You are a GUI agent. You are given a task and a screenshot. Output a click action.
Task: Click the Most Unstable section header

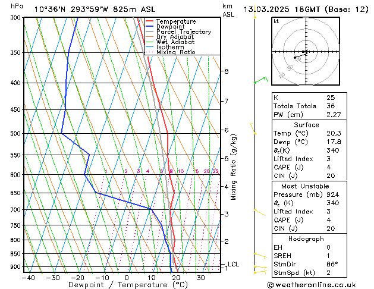[x=305, y=186]
